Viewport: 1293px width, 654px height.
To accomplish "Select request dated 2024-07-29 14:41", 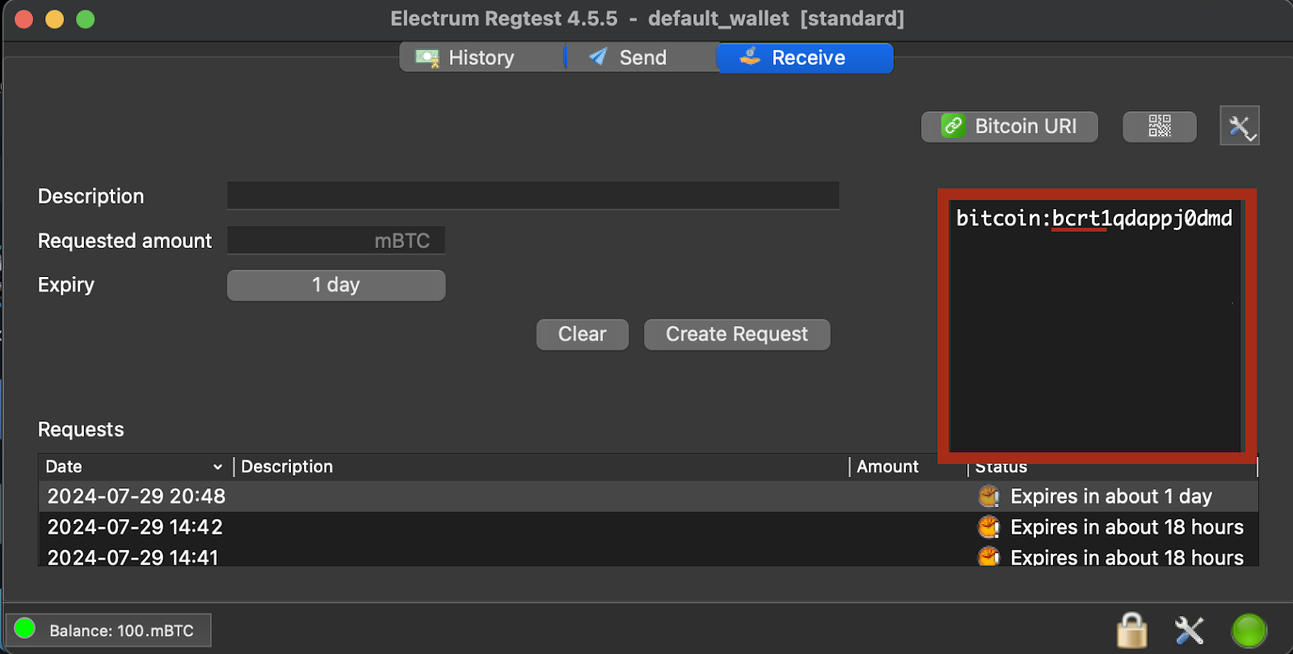I will [648, 555].
